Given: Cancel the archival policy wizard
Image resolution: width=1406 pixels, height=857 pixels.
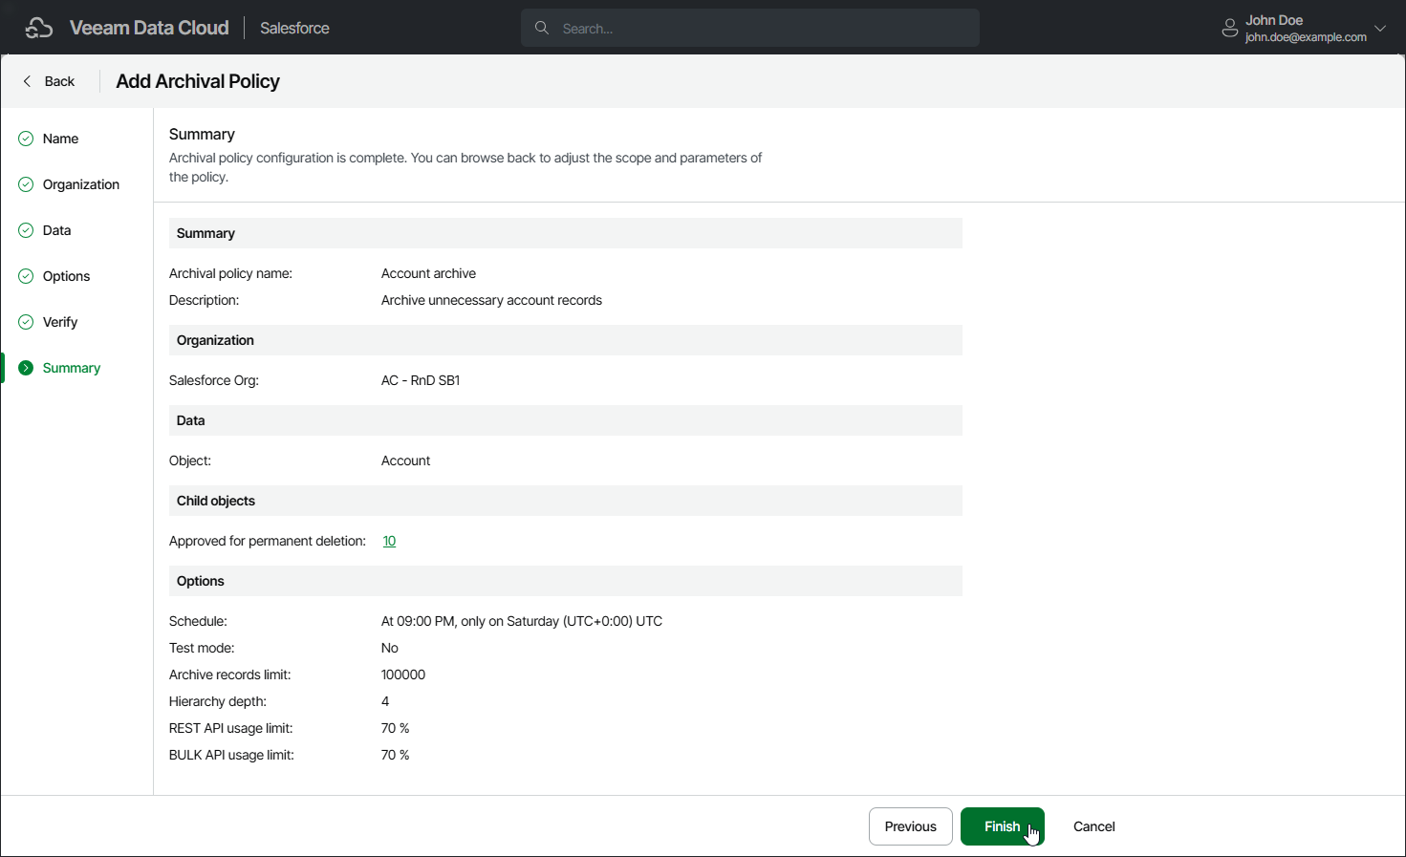Looking at the screenshot, I should [x=1093, y=826].
